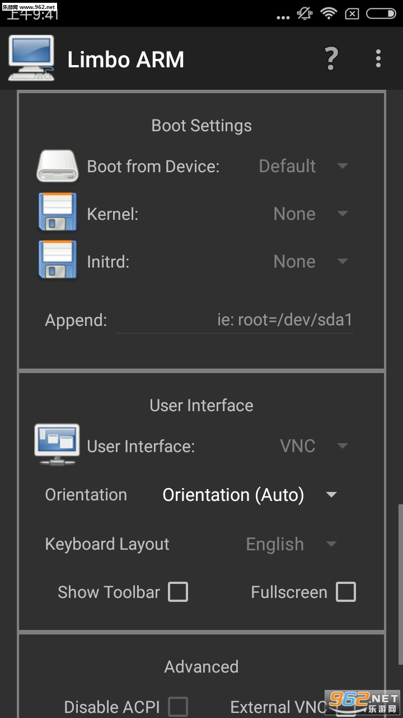
Task: Click the floppy disk icon beside Initrd
Action: (x=57, y=260)
